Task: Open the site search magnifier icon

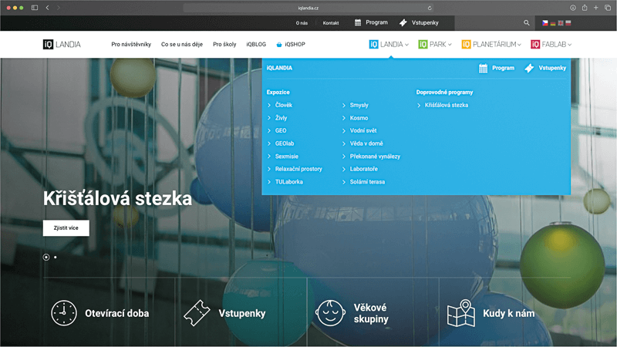Action: click(527, 23)
